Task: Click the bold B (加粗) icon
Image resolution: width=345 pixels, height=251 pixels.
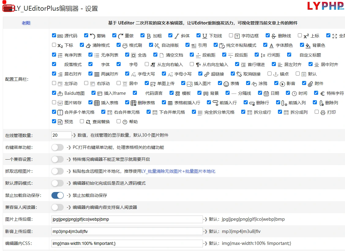Action: pos(149,36)
